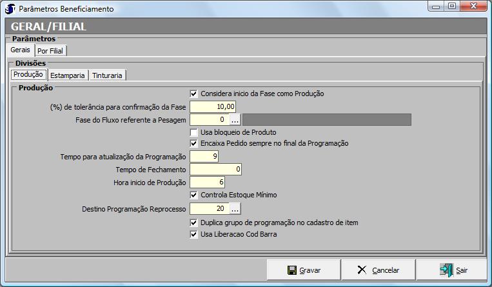The height and width of the screenshot is (287, 492).
Task: Click the Tempo de Fechamento field
Action: (x=215, y=170)
